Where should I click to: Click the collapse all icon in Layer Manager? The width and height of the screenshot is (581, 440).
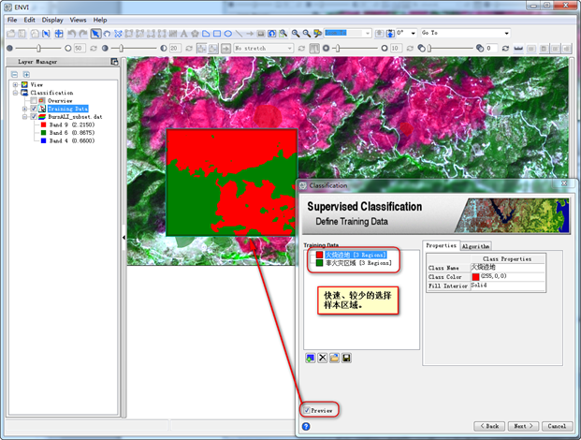click(x=14, y=74)
